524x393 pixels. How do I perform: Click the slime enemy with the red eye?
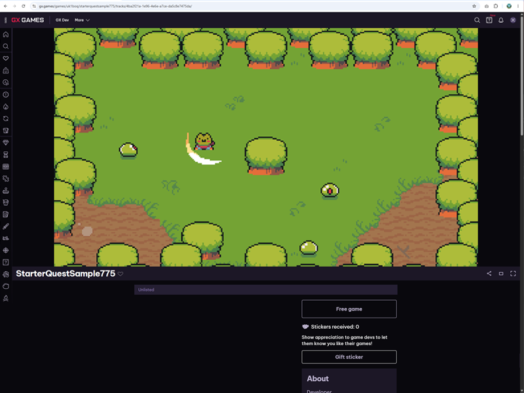click(x=330, y=191)
